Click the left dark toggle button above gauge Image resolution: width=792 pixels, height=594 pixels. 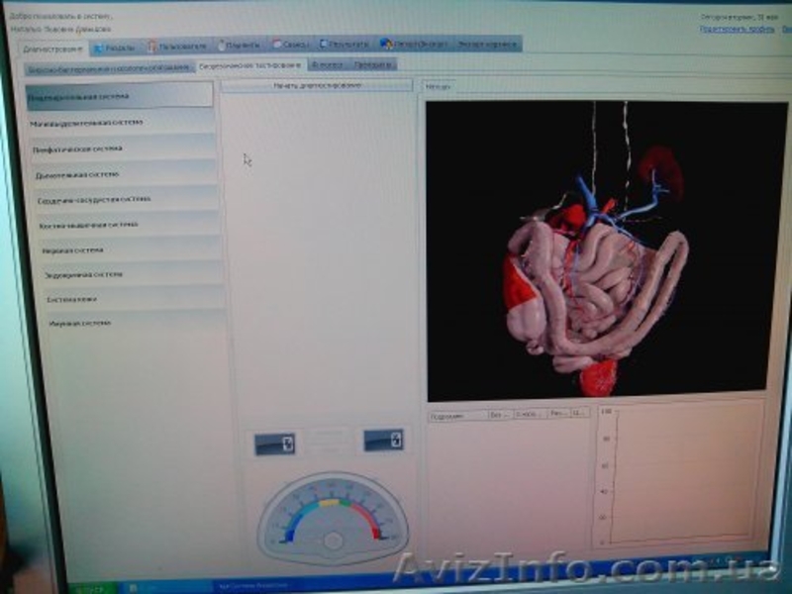click(x=274, y=444)
